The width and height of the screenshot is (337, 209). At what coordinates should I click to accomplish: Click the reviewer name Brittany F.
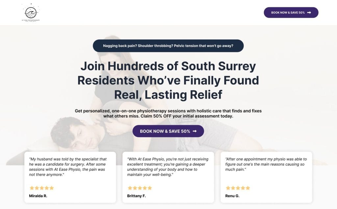pyautogui.click(x=136, y=196)
